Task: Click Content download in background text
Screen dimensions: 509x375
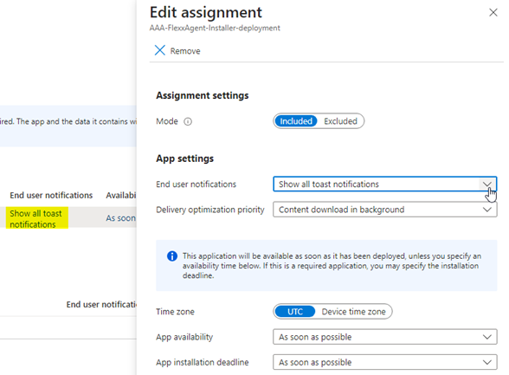Action: point(341,210)
